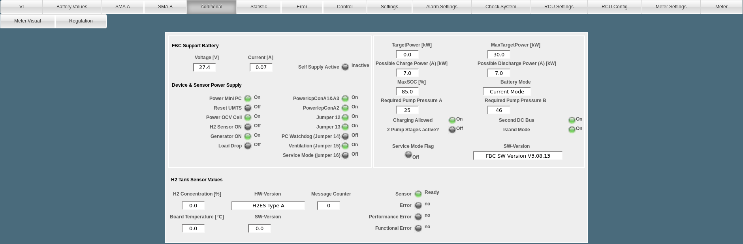743x244 pixels.
Task: Click the Performance Error indicator LED
Action: pos(418,217)
